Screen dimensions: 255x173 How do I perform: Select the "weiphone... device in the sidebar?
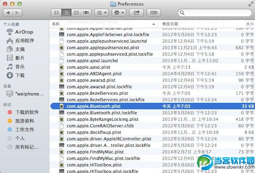25,94
